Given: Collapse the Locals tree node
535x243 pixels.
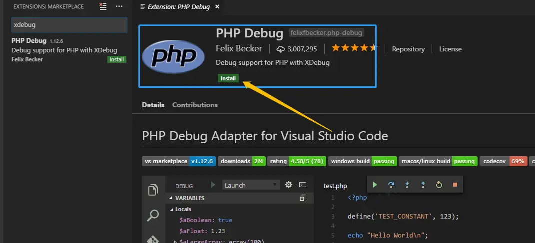Looking at the screenshot, I should click(172, 209).
